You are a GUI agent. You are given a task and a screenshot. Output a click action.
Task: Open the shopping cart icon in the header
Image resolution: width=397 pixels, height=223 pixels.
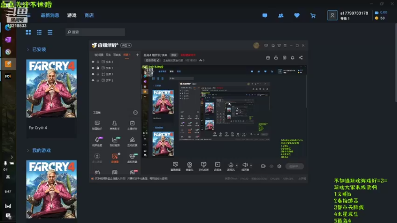[313, 16]
